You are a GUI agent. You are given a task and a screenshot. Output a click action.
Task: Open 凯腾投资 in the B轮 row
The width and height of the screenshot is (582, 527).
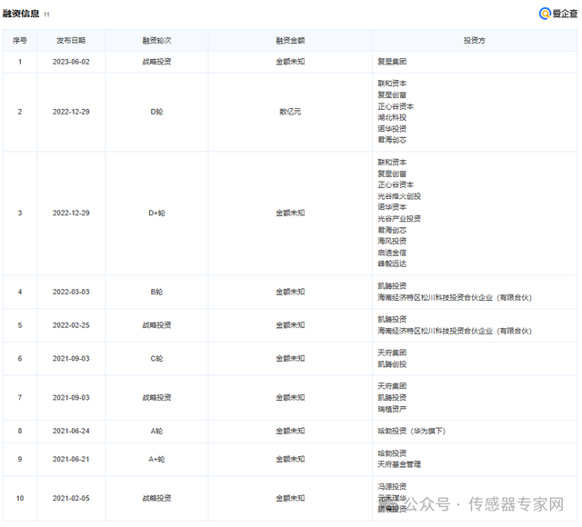click(x=392, y=286)
